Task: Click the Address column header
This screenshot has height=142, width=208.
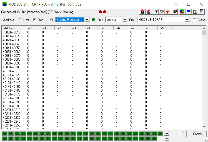Action: 13,28
